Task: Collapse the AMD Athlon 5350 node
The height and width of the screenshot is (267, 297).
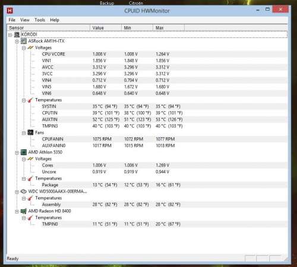Action: (x=17, y=152)
